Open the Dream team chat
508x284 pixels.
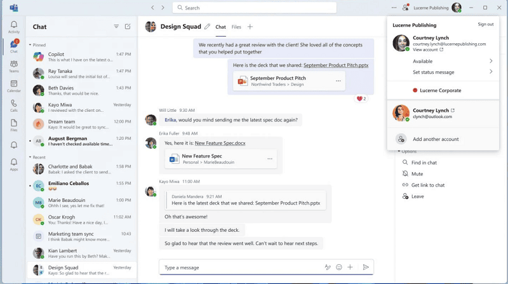82,124
